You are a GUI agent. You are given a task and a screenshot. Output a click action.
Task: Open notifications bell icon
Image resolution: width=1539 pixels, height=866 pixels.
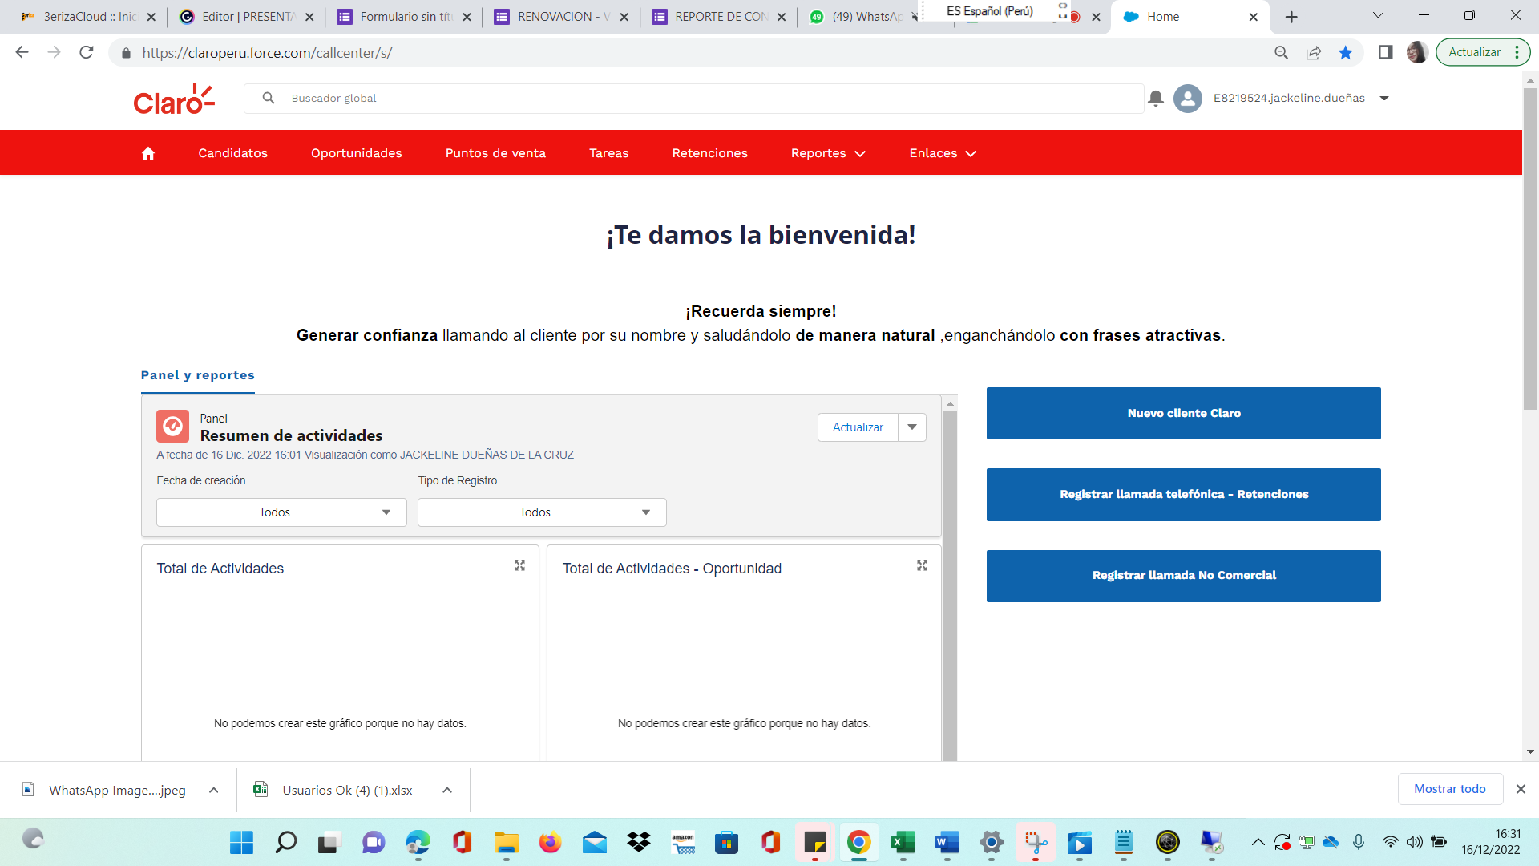tap(1155, 98)
